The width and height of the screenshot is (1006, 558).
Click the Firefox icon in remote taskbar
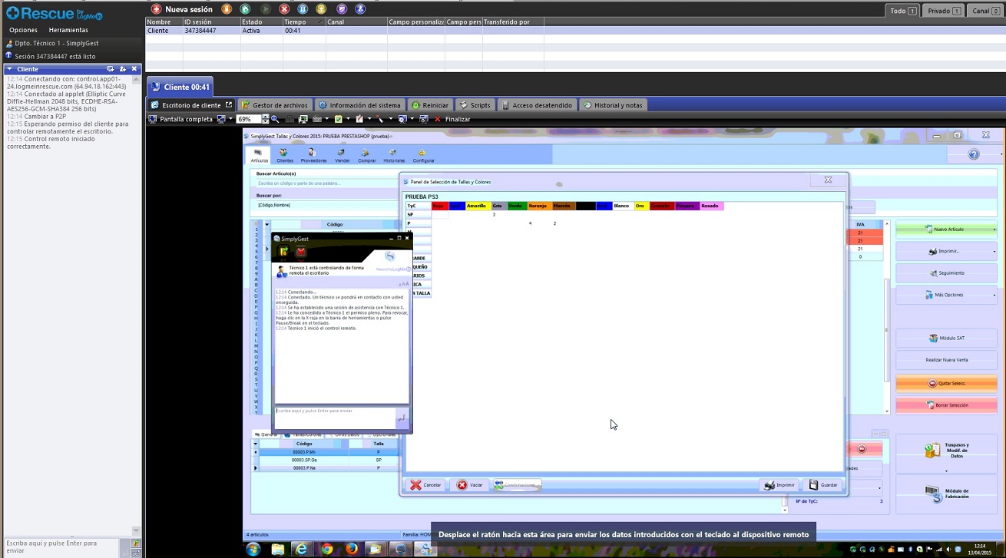pyautogui.click(x=352, y=549)
